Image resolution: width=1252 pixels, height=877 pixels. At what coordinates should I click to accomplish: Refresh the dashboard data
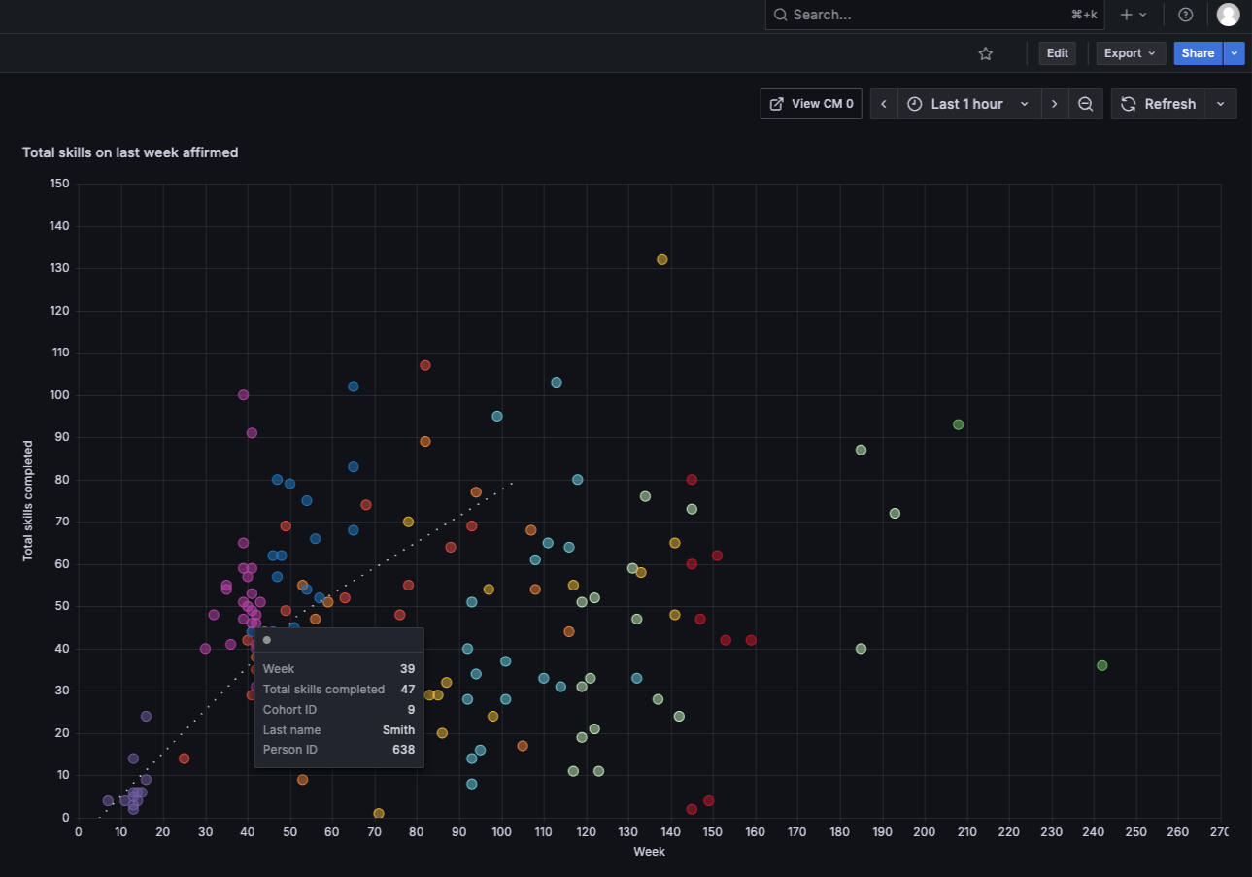point(1159,104)
